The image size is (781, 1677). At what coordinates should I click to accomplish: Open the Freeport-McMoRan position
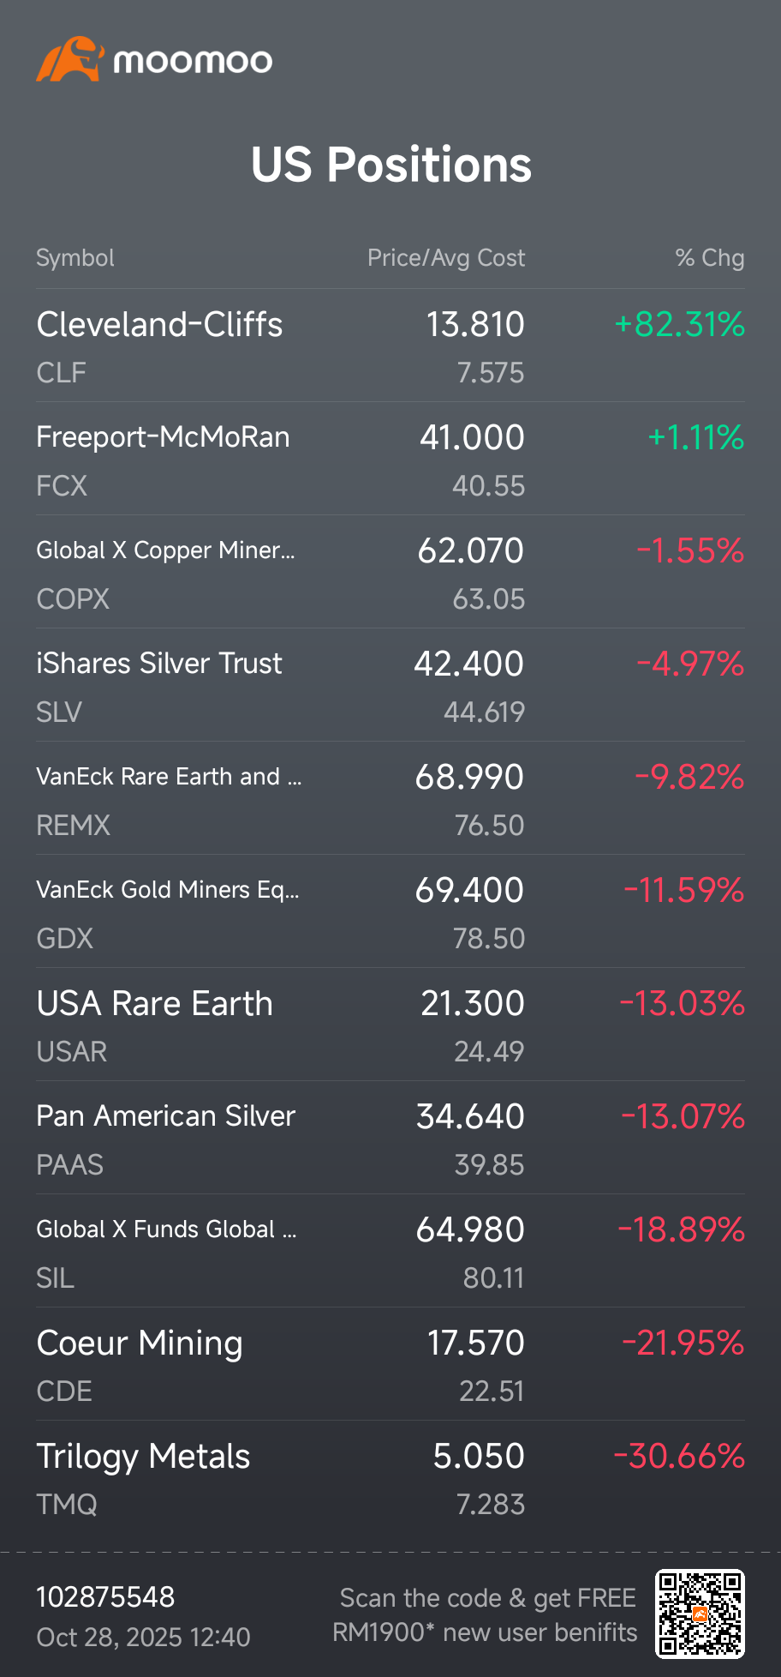tap(163, 437)
